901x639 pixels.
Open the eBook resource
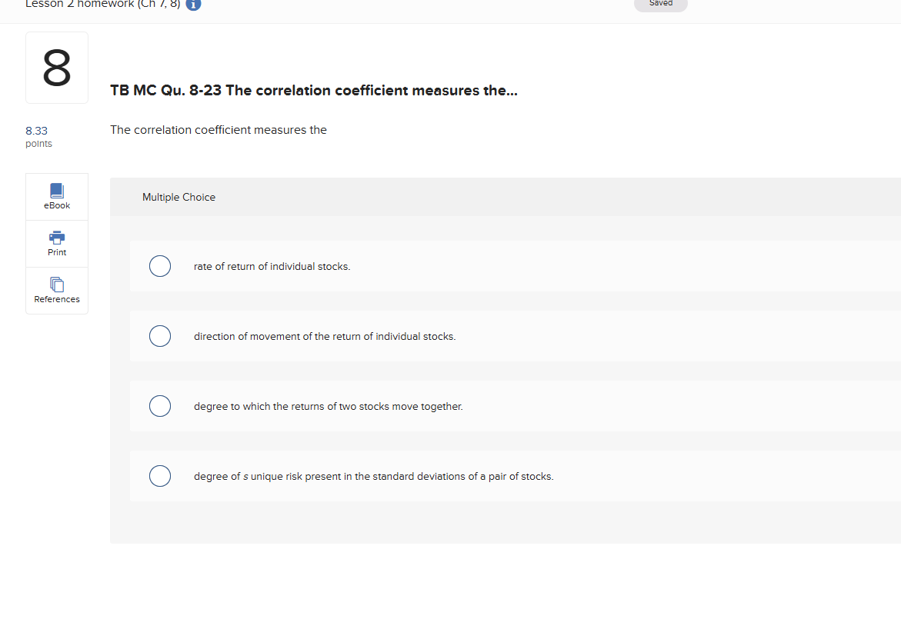[x=56, y=195]
